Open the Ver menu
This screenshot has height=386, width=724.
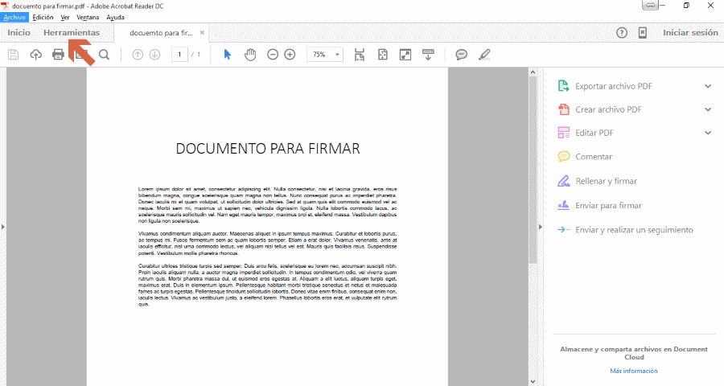click(x=65, y=17)
